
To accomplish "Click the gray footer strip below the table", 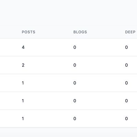I will coord(68,132).
